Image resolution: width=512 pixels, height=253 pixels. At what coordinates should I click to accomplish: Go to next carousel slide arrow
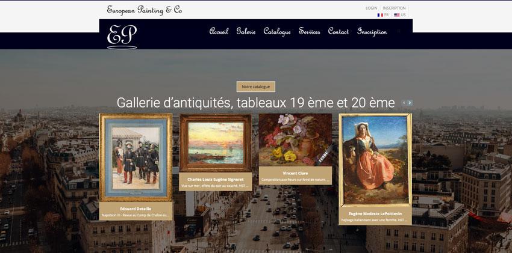click(x=410, y=103)
